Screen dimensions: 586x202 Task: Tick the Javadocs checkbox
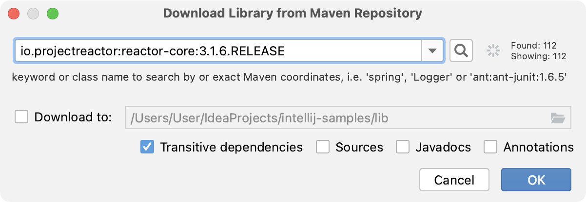(403, 147)
